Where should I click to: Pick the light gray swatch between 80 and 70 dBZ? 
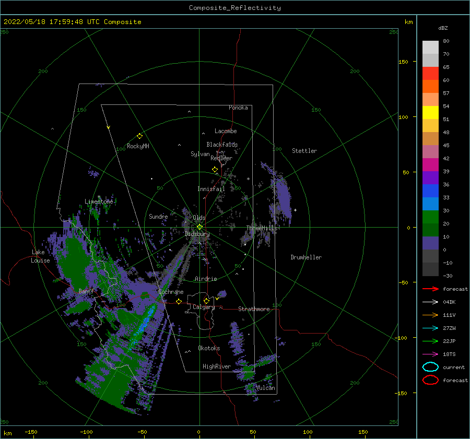tap(430, 48)
